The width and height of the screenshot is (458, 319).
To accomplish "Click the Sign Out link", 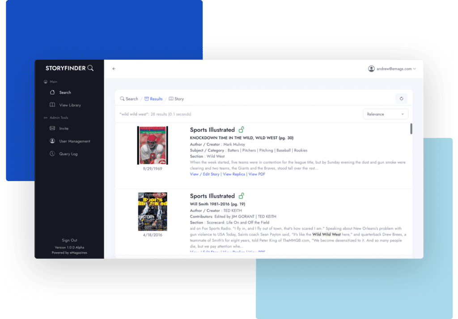I will 69,240.
